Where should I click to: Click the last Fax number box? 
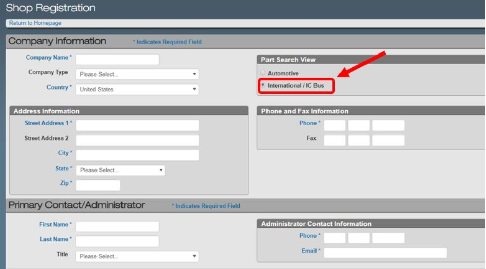coord(388,140)
